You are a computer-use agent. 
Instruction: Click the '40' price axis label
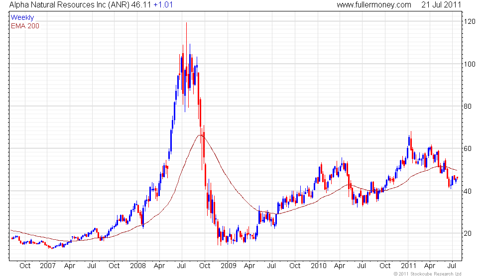(468, 191)
